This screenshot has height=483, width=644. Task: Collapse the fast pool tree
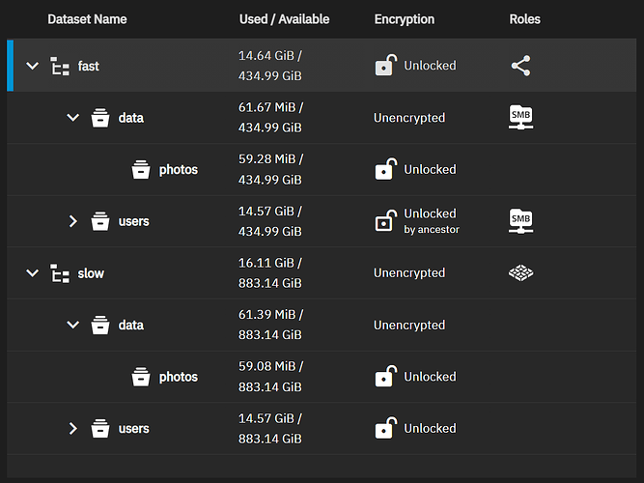pyautogui.click(x=33, y=66)
